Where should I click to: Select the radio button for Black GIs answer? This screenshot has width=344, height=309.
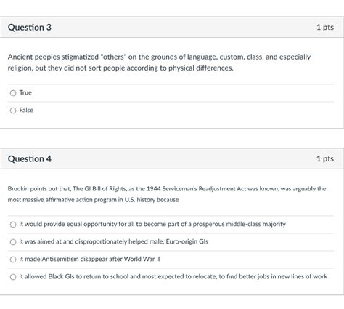point(13,277)
